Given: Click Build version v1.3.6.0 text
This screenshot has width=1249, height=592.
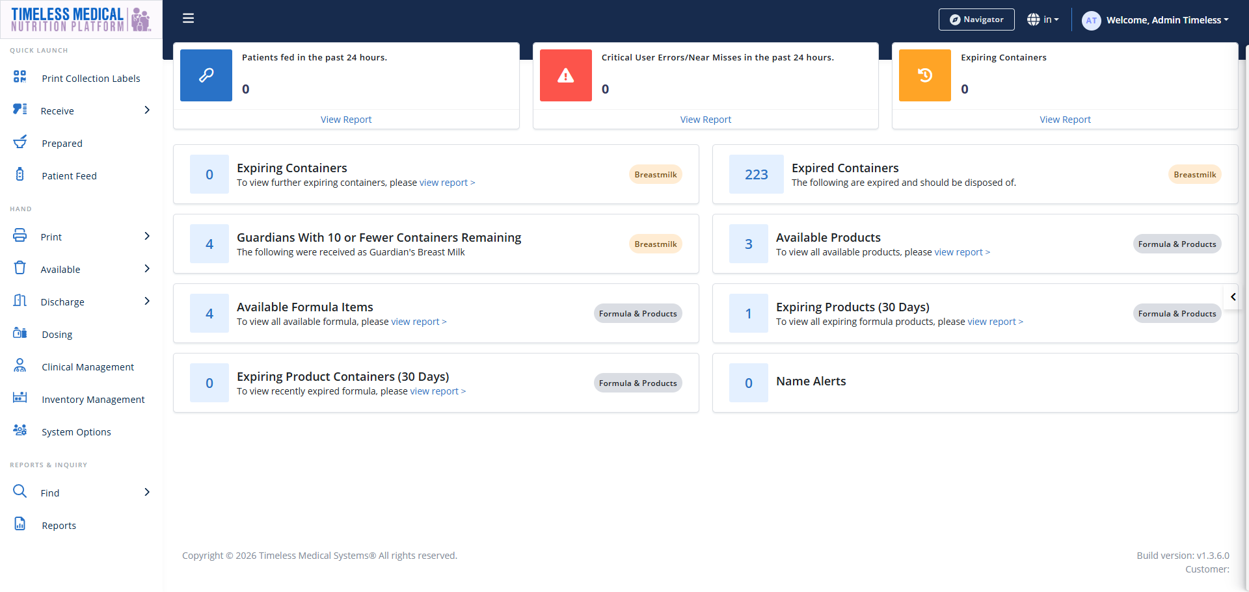Looking at the screenshot, I should [1183, 556].
